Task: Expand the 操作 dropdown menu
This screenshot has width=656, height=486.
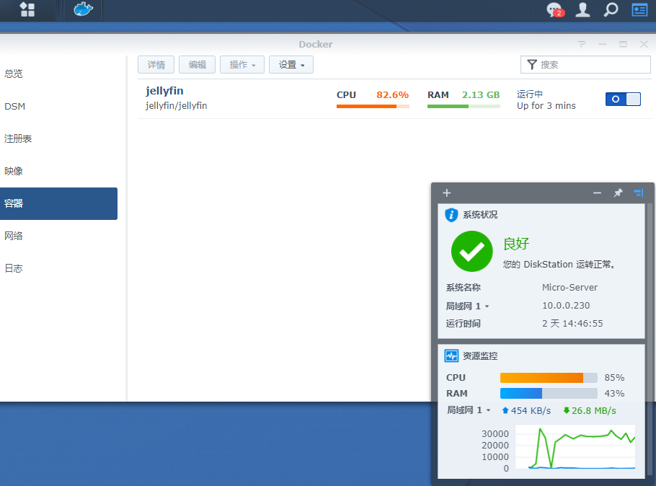Action: 242,65
